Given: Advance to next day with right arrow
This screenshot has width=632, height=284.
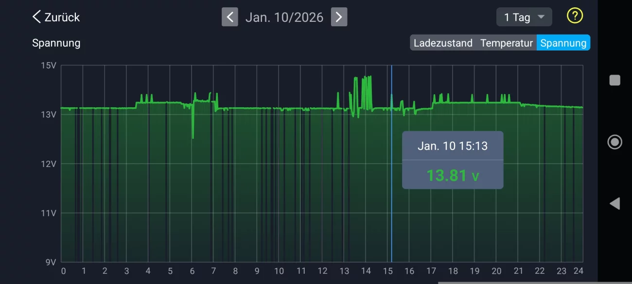Looking at the screenshot, I should tap(339, 17).
